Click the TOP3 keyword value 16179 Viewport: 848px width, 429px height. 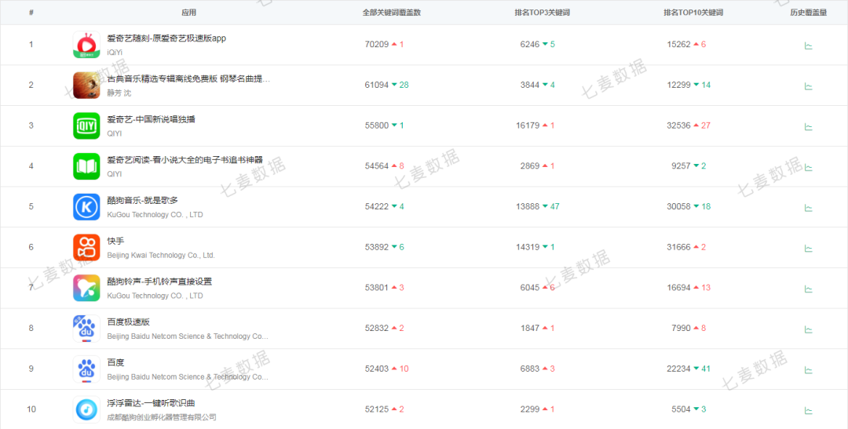(528, 125)
